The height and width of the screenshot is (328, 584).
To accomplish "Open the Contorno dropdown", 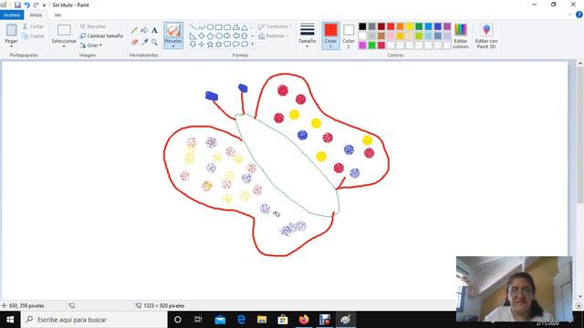I will point(275,26).
